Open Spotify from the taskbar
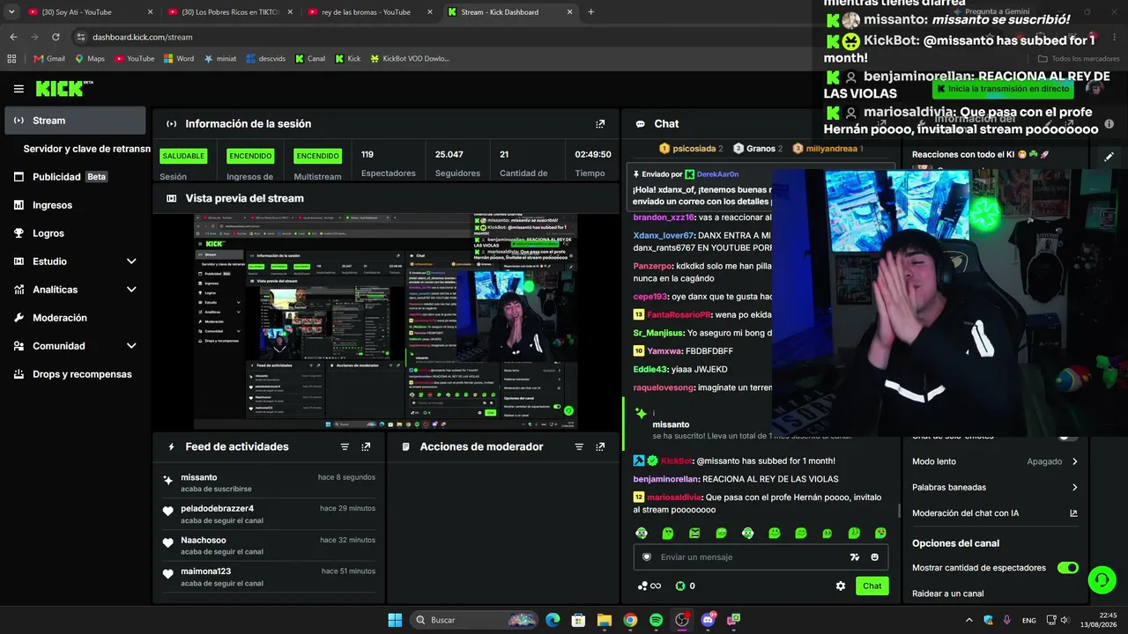Viewport: 1128px width, 634px height. coord(656,620)
